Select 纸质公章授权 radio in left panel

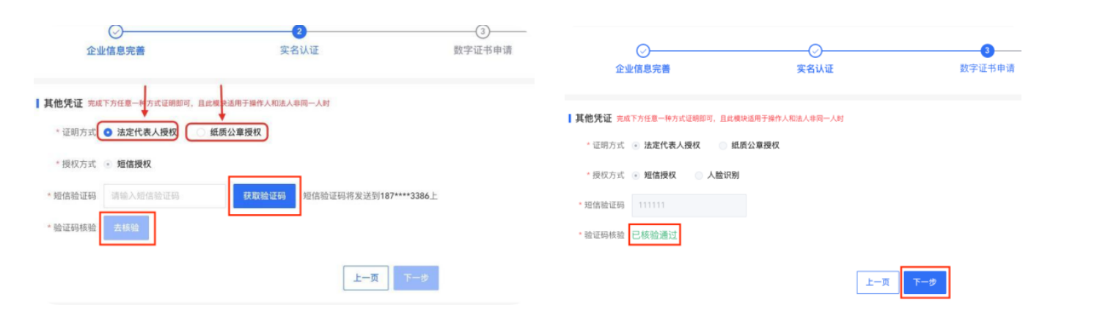pos(201,133)
